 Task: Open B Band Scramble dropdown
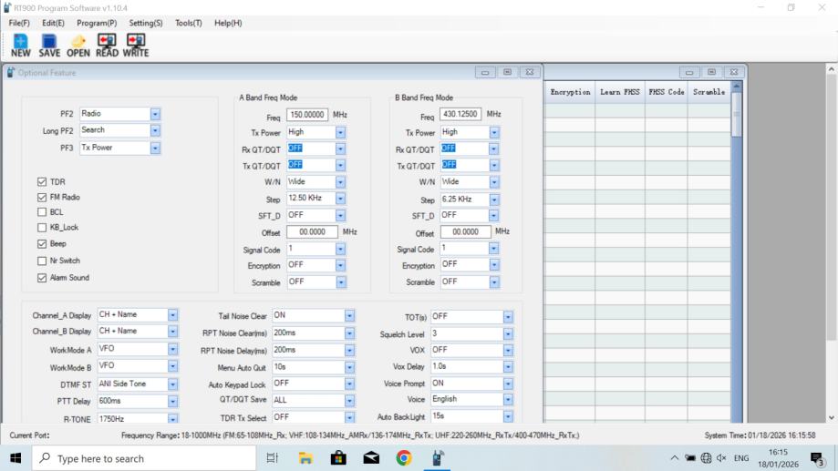(494, 282)
